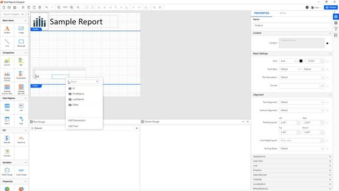Viewport: 339px width, 191px height.
Task: Open the View menu button
Action: tap(316, 7)
